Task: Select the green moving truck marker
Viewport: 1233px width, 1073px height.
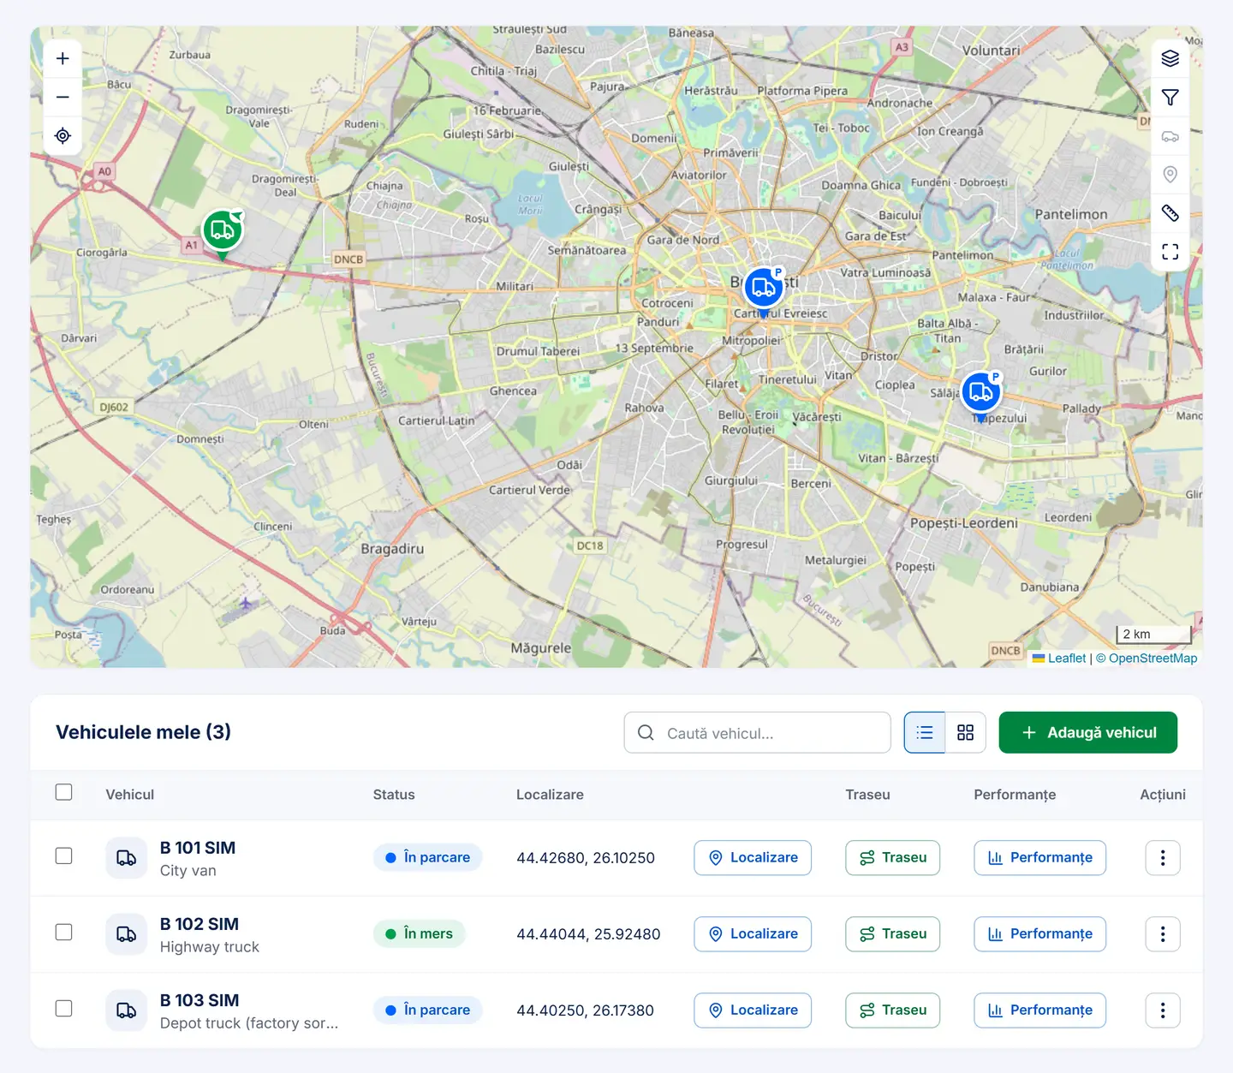Action: point(223,232)
